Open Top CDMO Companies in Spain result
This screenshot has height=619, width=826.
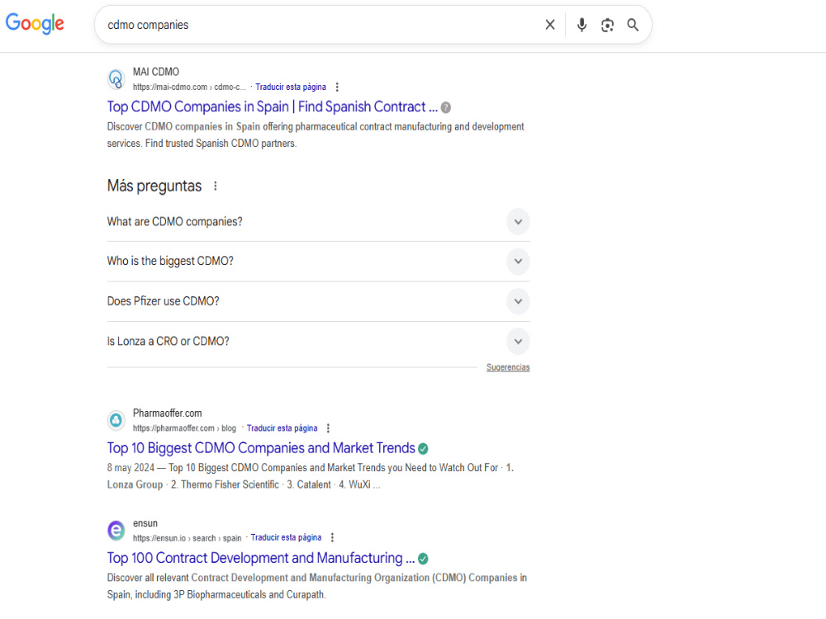[273, 106]
